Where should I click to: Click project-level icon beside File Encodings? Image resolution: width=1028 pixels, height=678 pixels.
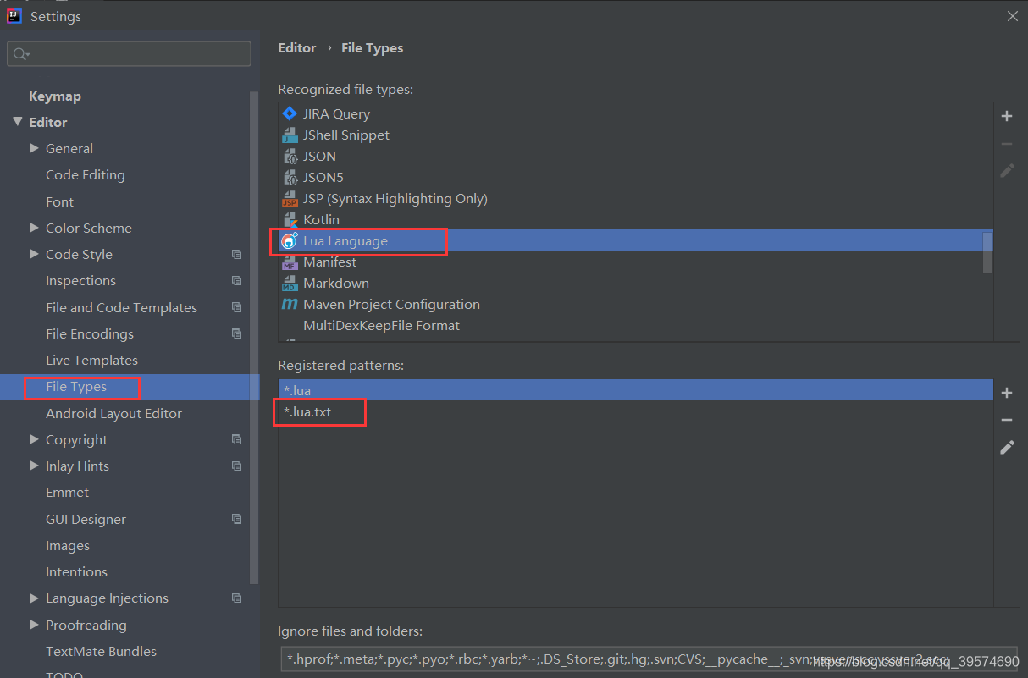click(x=236, y=333)
